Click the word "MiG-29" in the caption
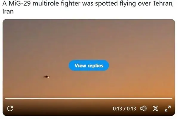Viewport: 179px width, 119px height. (x=20, y=3)
